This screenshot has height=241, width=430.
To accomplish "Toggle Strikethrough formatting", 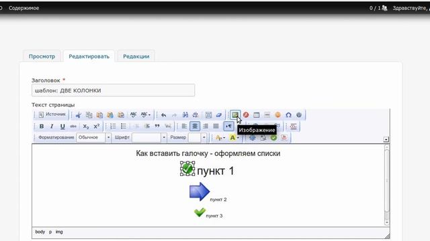I will pos(73,127).
